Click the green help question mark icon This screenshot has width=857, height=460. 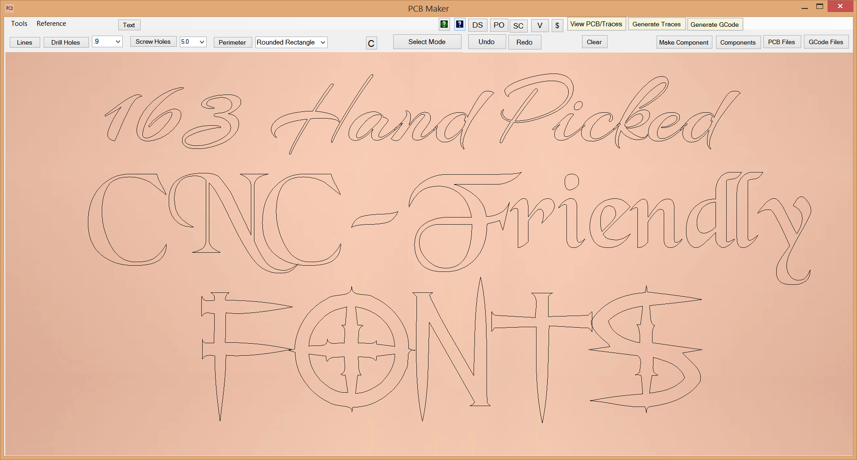pos(444,25)
